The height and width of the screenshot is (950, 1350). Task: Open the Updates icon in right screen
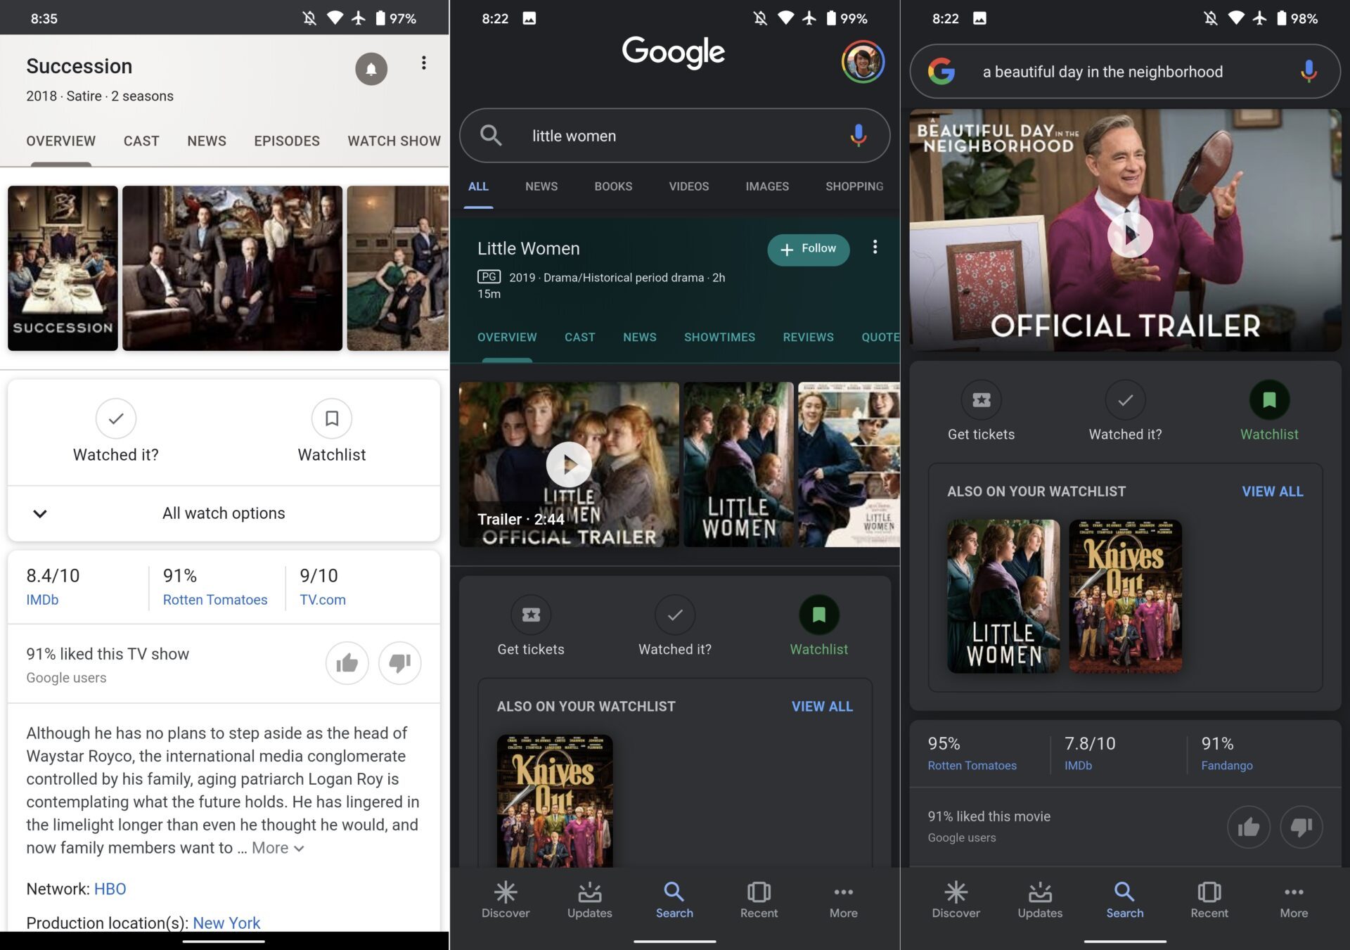[x=1040, y=900]
